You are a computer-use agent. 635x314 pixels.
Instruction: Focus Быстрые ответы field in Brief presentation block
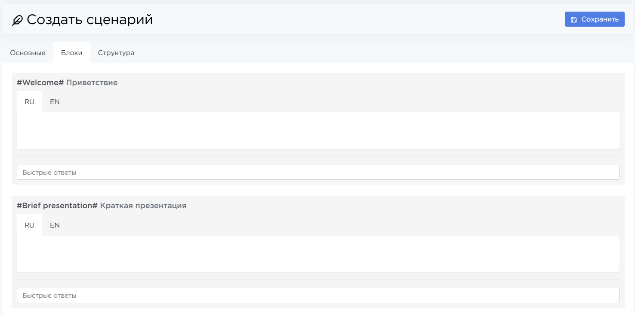point(317,296)
